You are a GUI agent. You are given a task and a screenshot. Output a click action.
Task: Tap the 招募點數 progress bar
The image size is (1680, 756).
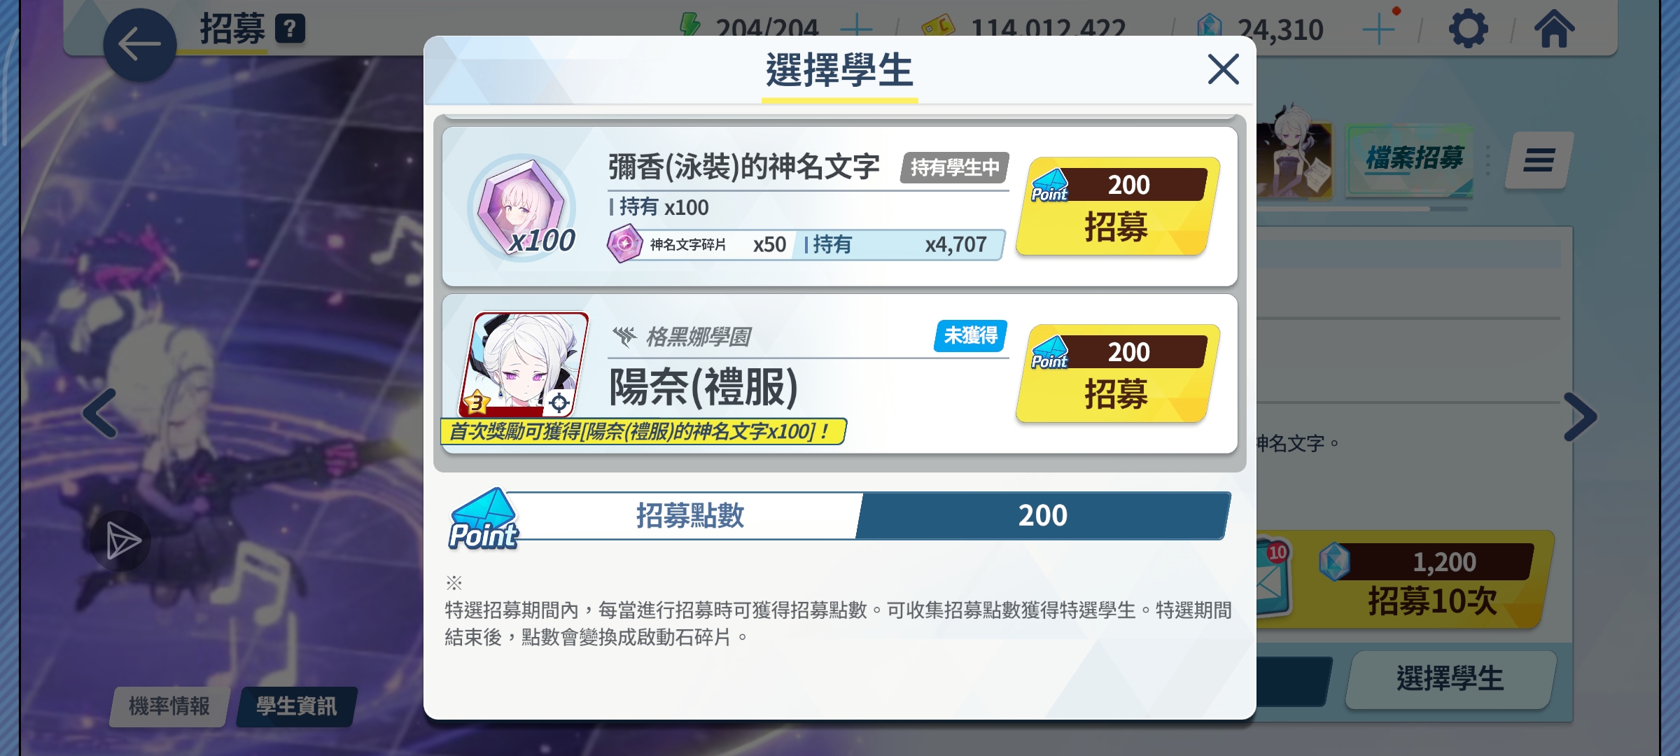coord(839,516)
